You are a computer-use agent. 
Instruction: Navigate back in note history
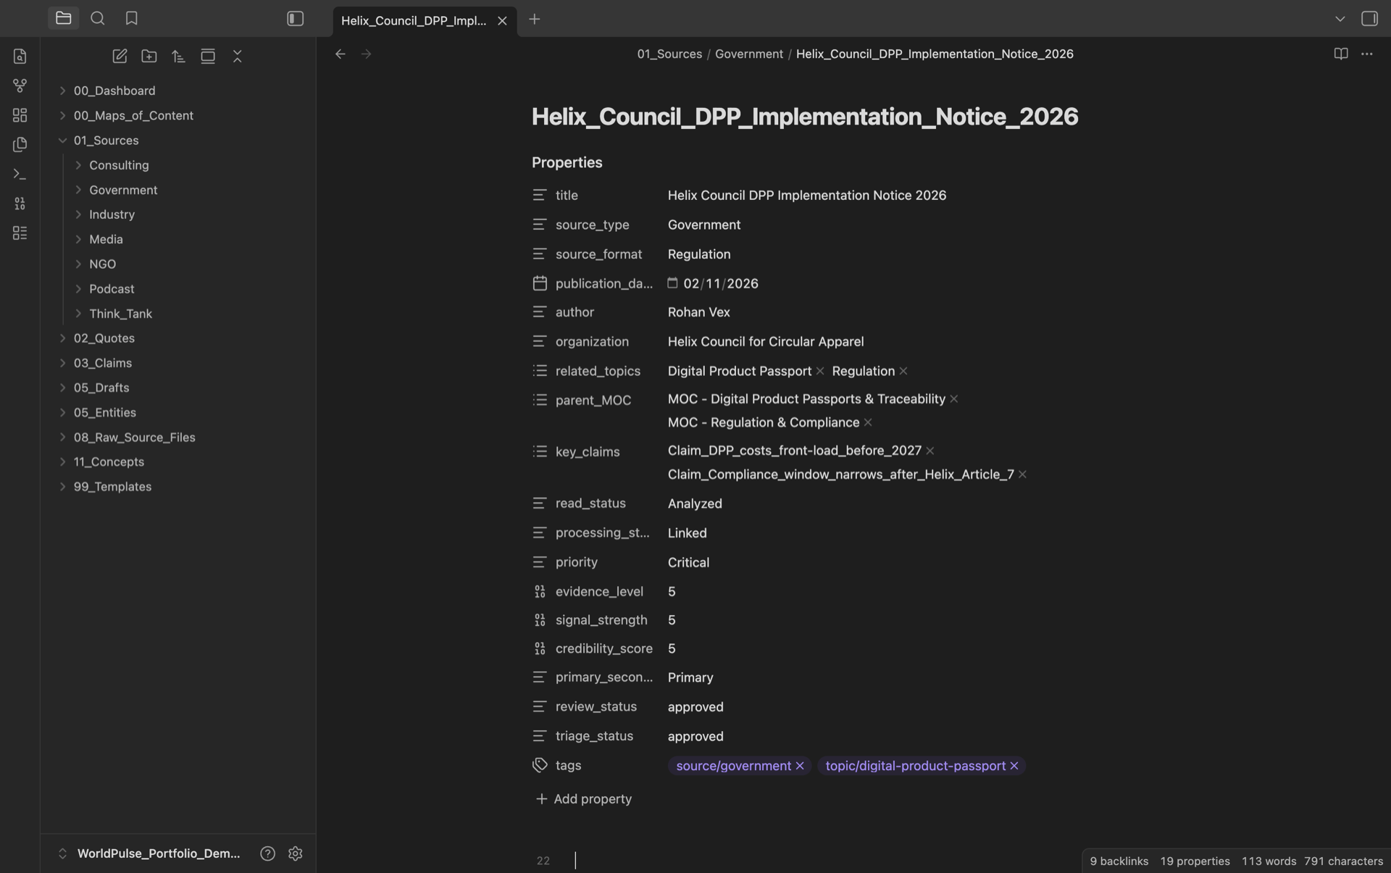(x=340, y=54)
